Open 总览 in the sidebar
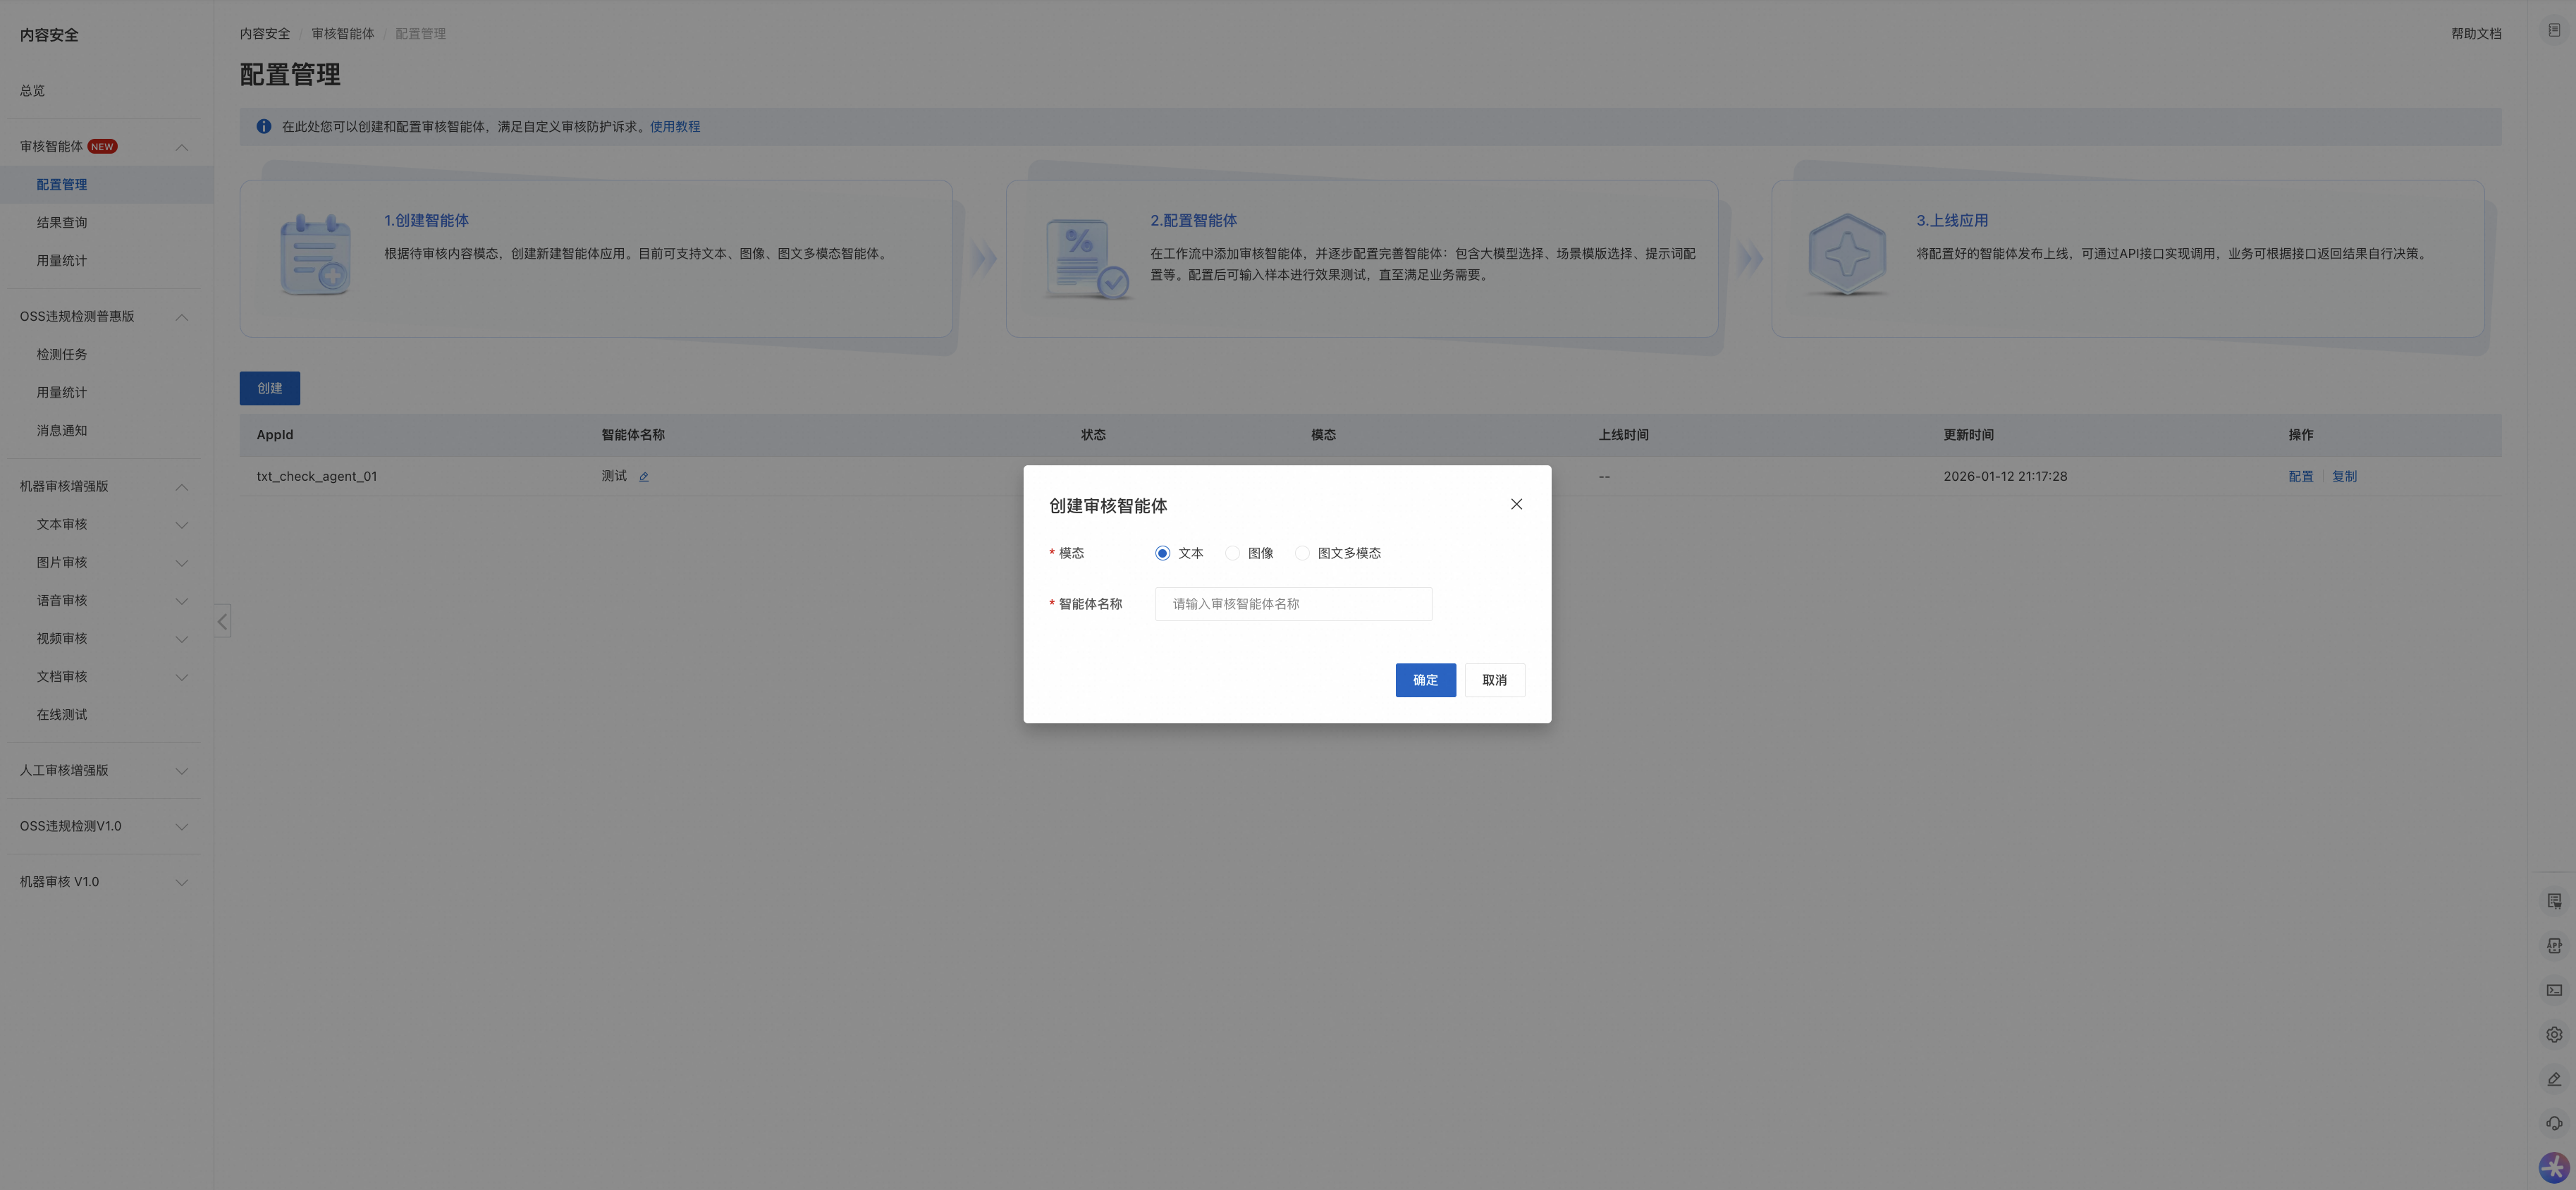 click(x=32, y=91)
